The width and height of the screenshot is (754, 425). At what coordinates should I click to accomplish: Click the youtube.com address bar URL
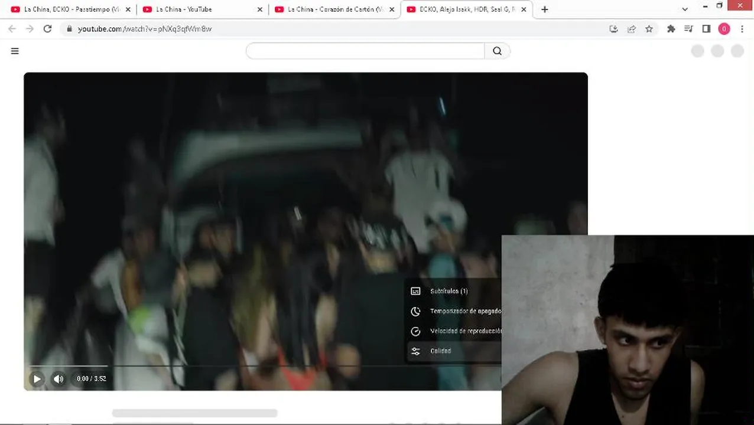tap(144, 28)
